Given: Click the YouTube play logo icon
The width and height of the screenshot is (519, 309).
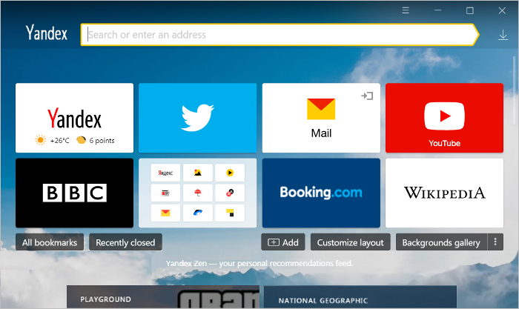Looking at the screenshot, I should tap(445, 116).
